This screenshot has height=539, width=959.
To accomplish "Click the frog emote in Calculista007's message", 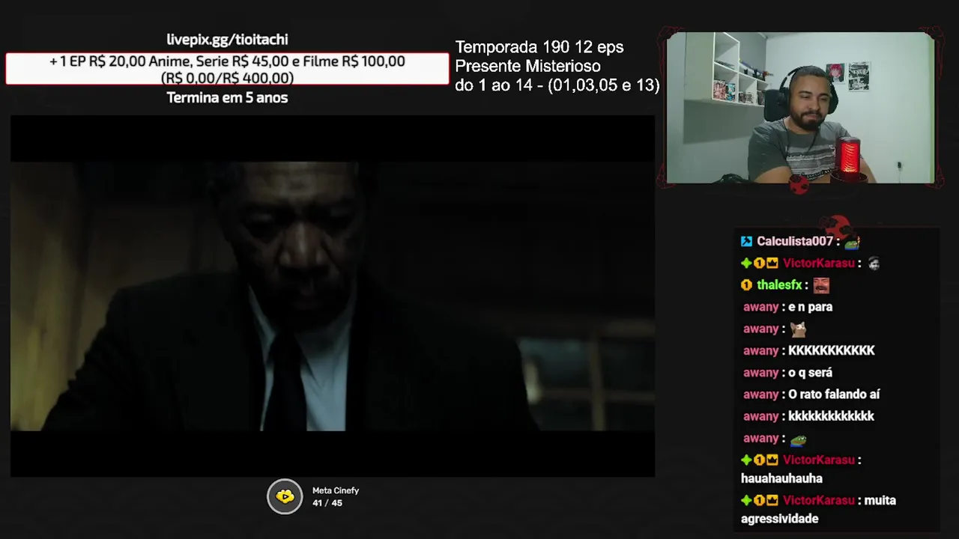I will (852, 242).
